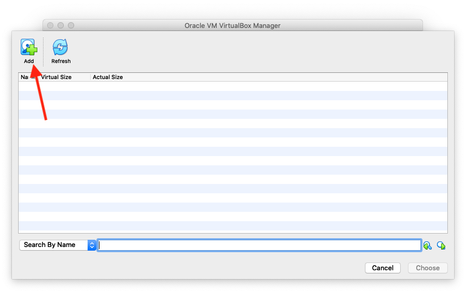Sort list by Name column header

[24, 77]
